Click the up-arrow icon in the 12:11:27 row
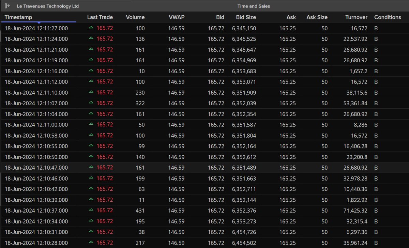This screenshot has width=409, height=248. (91, 28)
